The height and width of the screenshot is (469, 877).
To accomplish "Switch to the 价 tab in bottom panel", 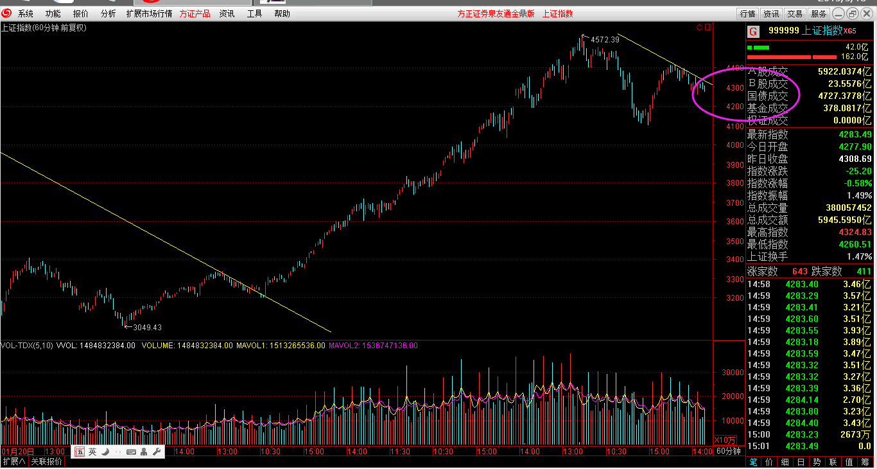I will pyautogui.click(x=767, y=462).
